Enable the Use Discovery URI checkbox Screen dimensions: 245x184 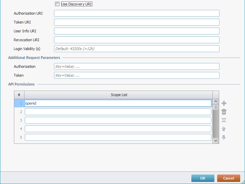click(x=57, y=4)
